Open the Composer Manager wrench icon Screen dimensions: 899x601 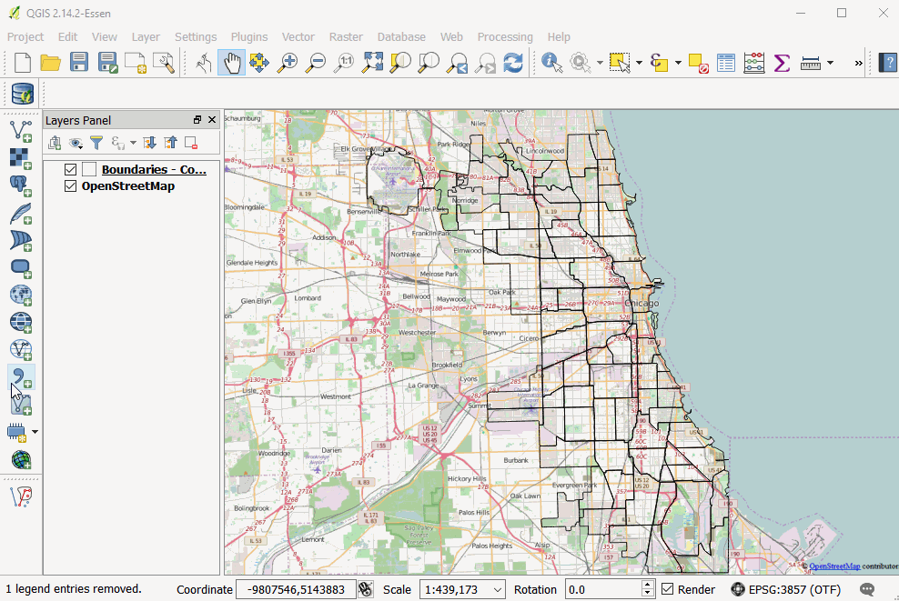click(x=164, y=63)
